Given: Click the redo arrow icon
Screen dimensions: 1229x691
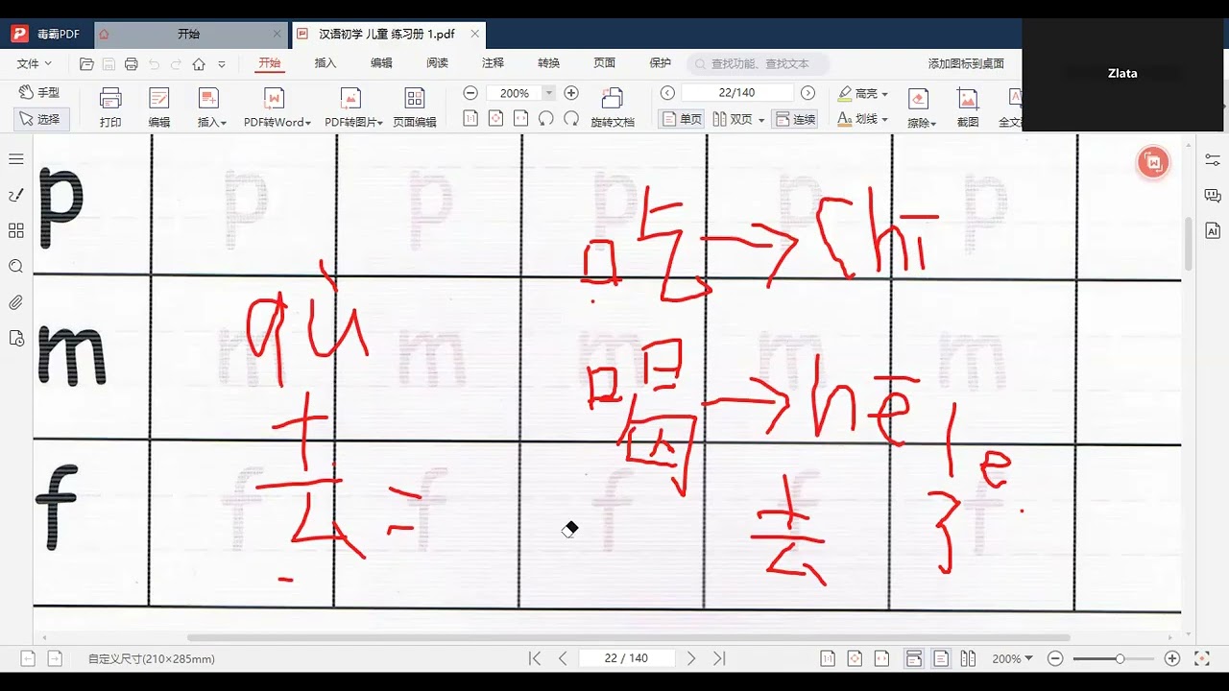Looking at the screenshot, I should (176, 64).
